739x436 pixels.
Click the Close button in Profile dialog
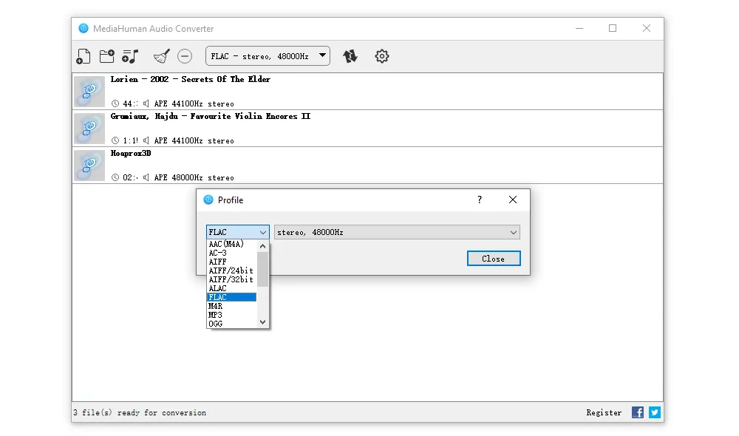click(494, 259)
